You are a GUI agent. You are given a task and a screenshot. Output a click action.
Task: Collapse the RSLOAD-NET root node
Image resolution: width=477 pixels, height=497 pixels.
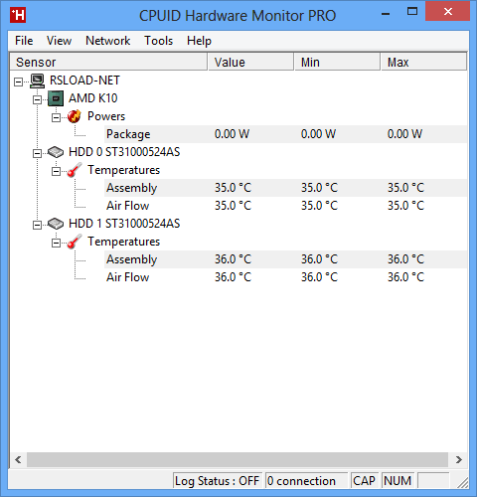tap(18, 82)
